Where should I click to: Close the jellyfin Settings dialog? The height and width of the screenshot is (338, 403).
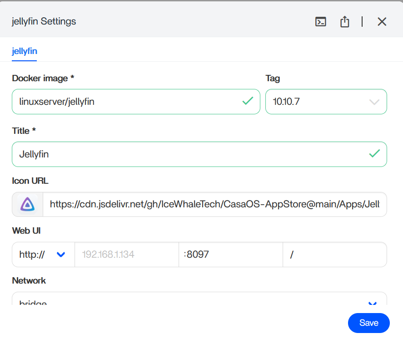(382, 22)
